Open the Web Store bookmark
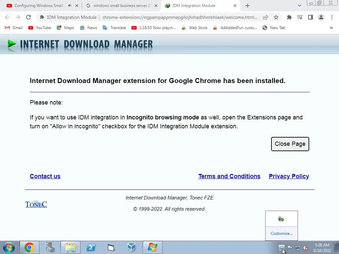The height and width of the screenshot is (254, 339). pos(194,28)
